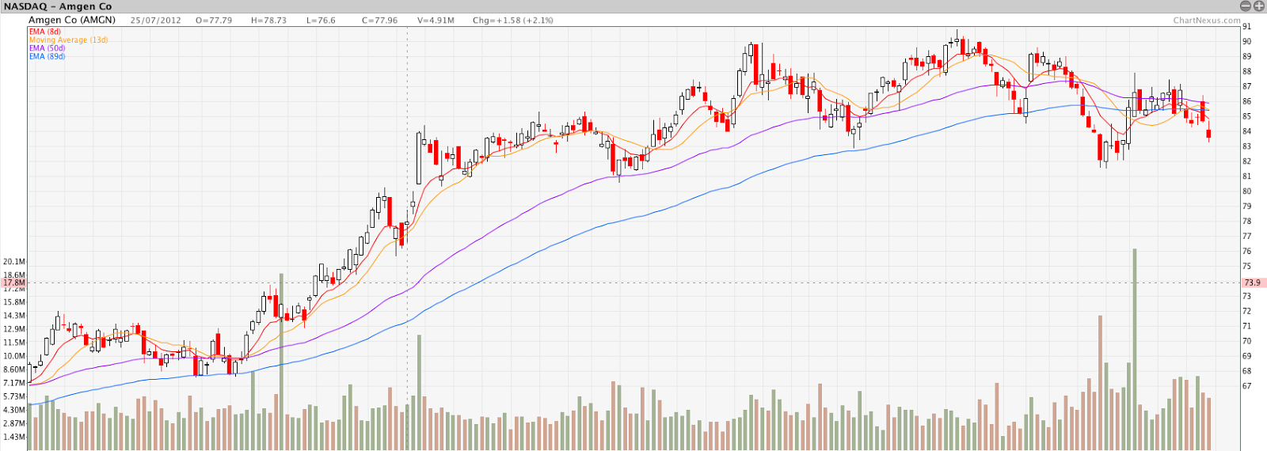
Task: Click the Moving Average (13d) legend label
Action: (x=68, y=40)
